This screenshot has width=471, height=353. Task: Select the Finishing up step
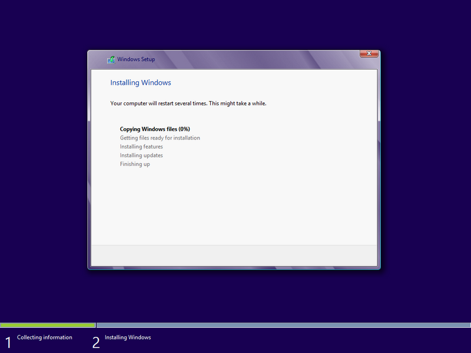(135, 164)
